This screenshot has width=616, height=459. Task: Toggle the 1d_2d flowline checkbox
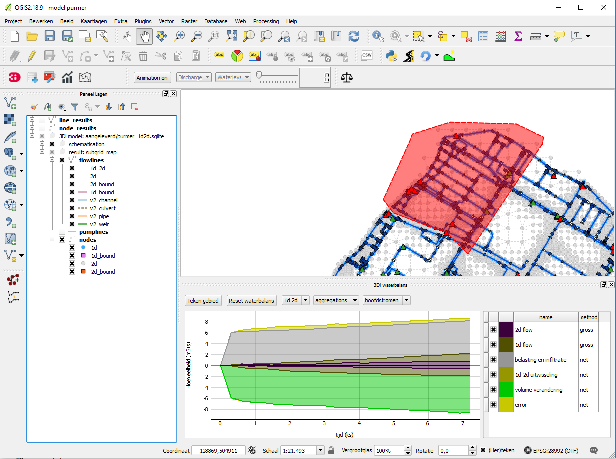tap(72, 168)
